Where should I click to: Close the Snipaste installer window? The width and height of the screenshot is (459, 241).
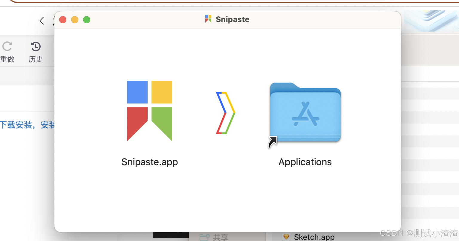(63, 20)
